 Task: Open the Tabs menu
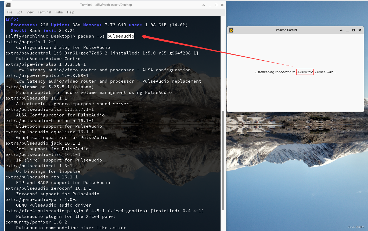[x=59, y=12]
